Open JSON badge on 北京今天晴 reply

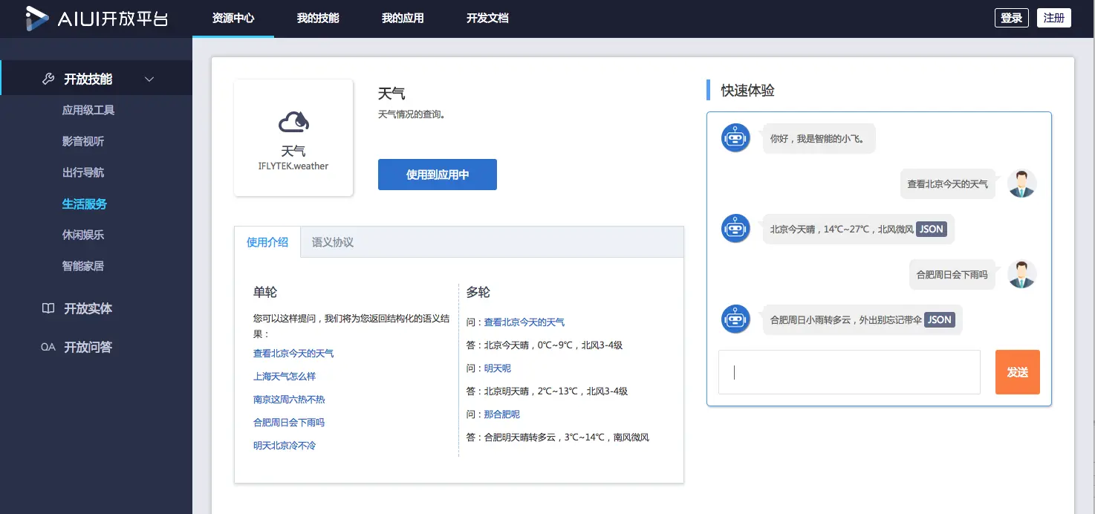click(932, 229)
